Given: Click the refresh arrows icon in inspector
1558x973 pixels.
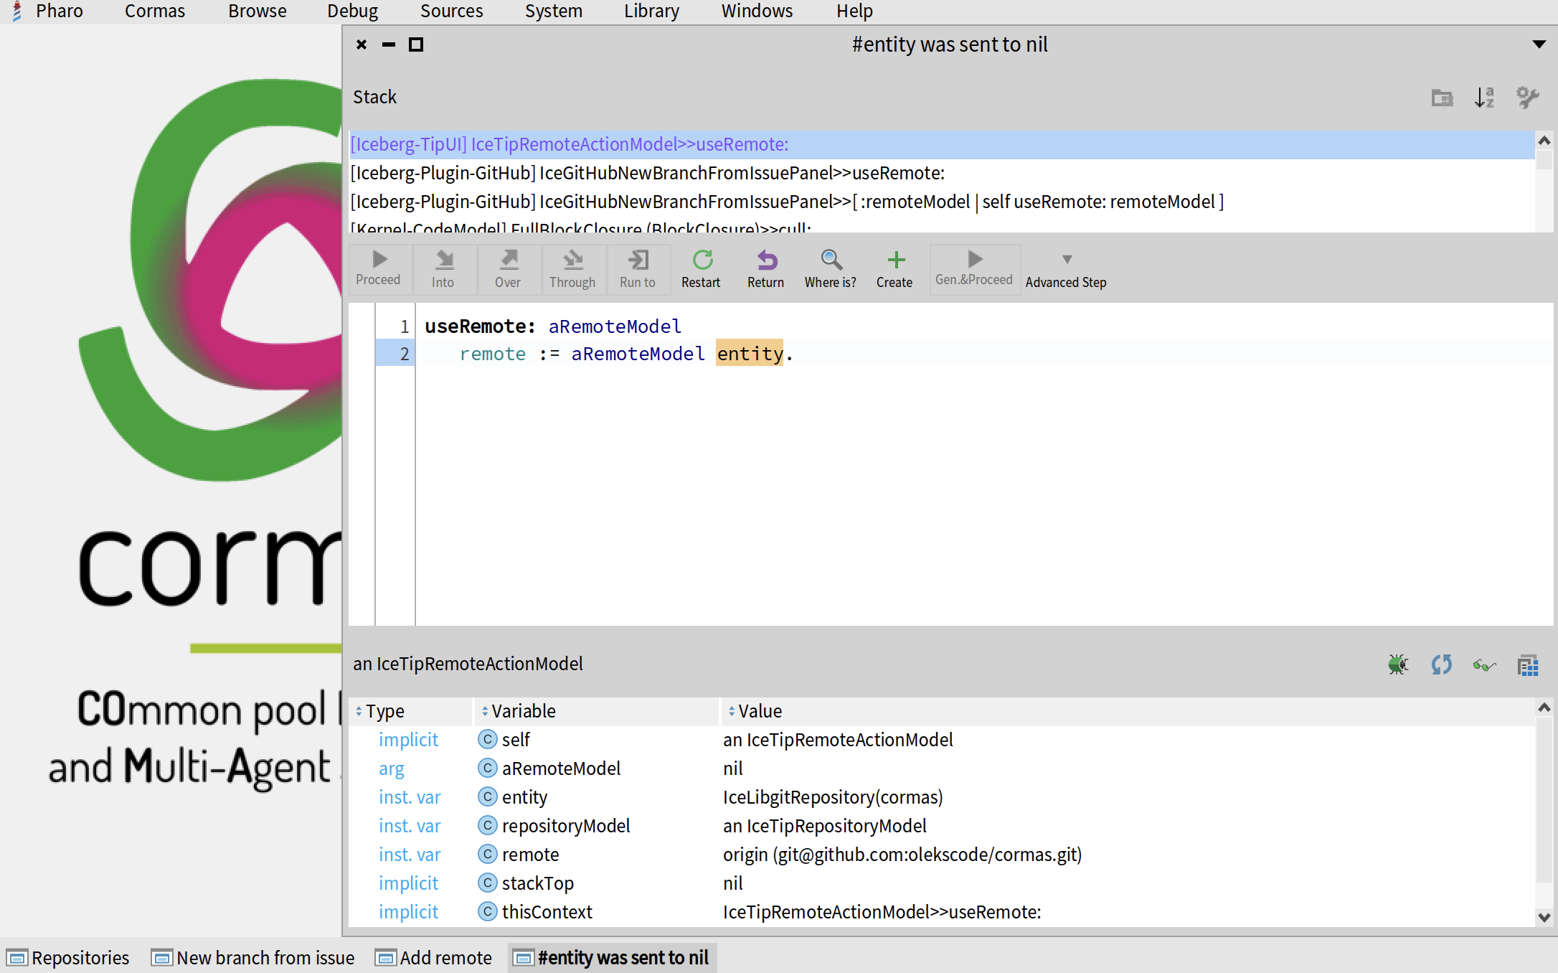Looking at the screenshot, I should [1441, 664].
